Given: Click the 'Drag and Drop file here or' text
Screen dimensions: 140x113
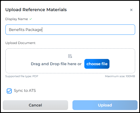Looking at the screenshot, I should pos(56,64).
